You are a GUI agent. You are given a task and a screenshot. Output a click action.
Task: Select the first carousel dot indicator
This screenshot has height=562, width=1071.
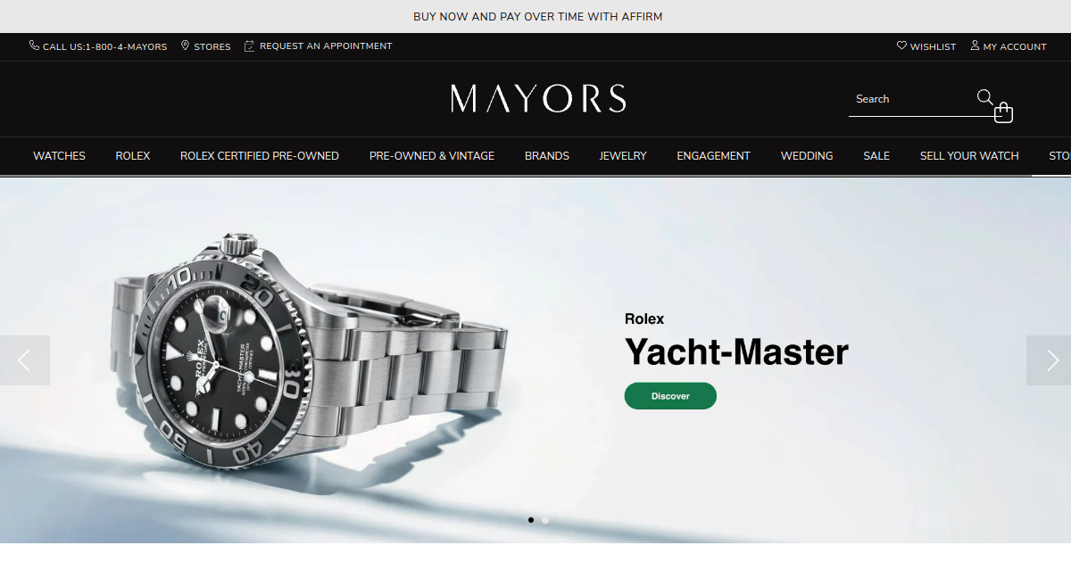531,519
